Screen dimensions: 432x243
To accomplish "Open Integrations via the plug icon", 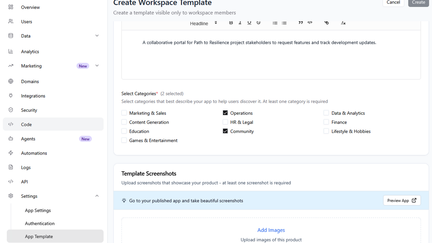I will click(11, 96).
